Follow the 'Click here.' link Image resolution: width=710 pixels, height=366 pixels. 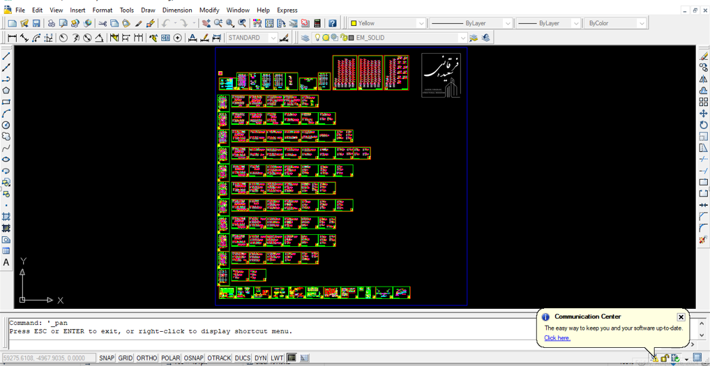coord(557,338)
